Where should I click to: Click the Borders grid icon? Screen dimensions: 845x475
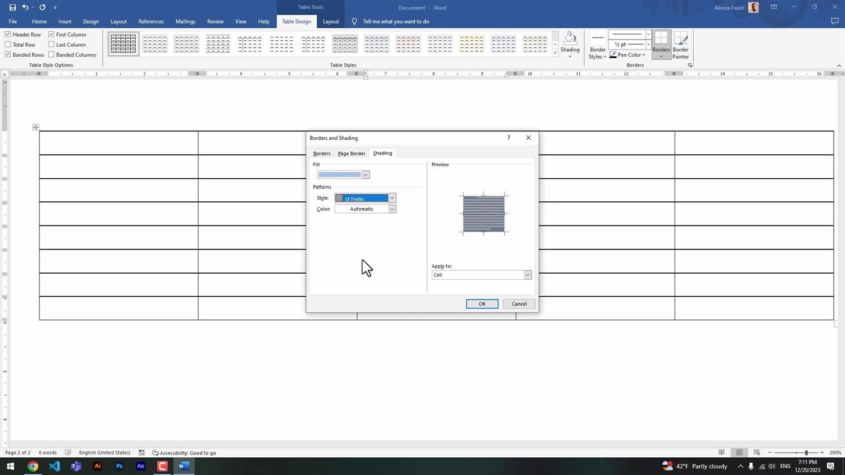(x=661, y=38)
